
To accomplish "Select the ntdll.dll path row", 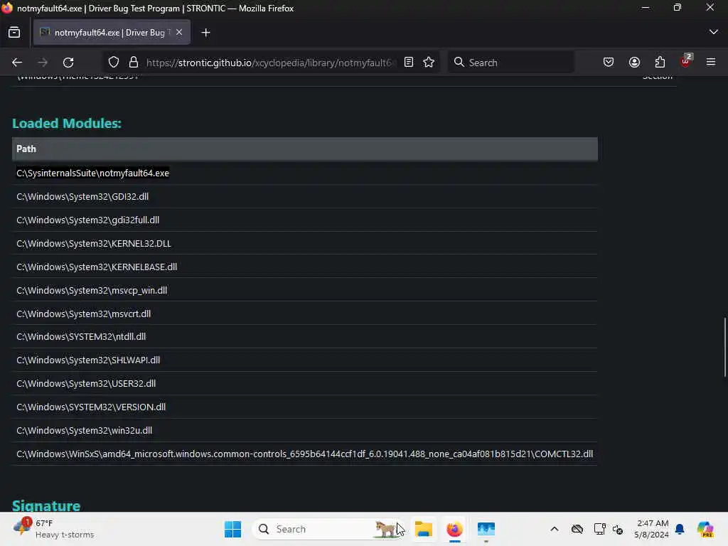I will click(x=305, y=336).
